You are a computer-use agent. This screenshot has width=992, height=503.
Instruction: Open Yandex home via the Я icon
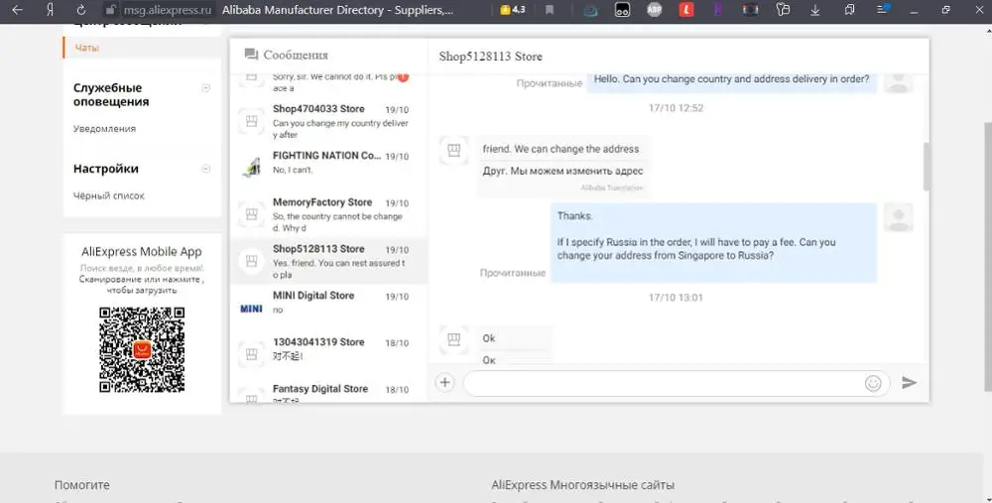coord(50,10)
